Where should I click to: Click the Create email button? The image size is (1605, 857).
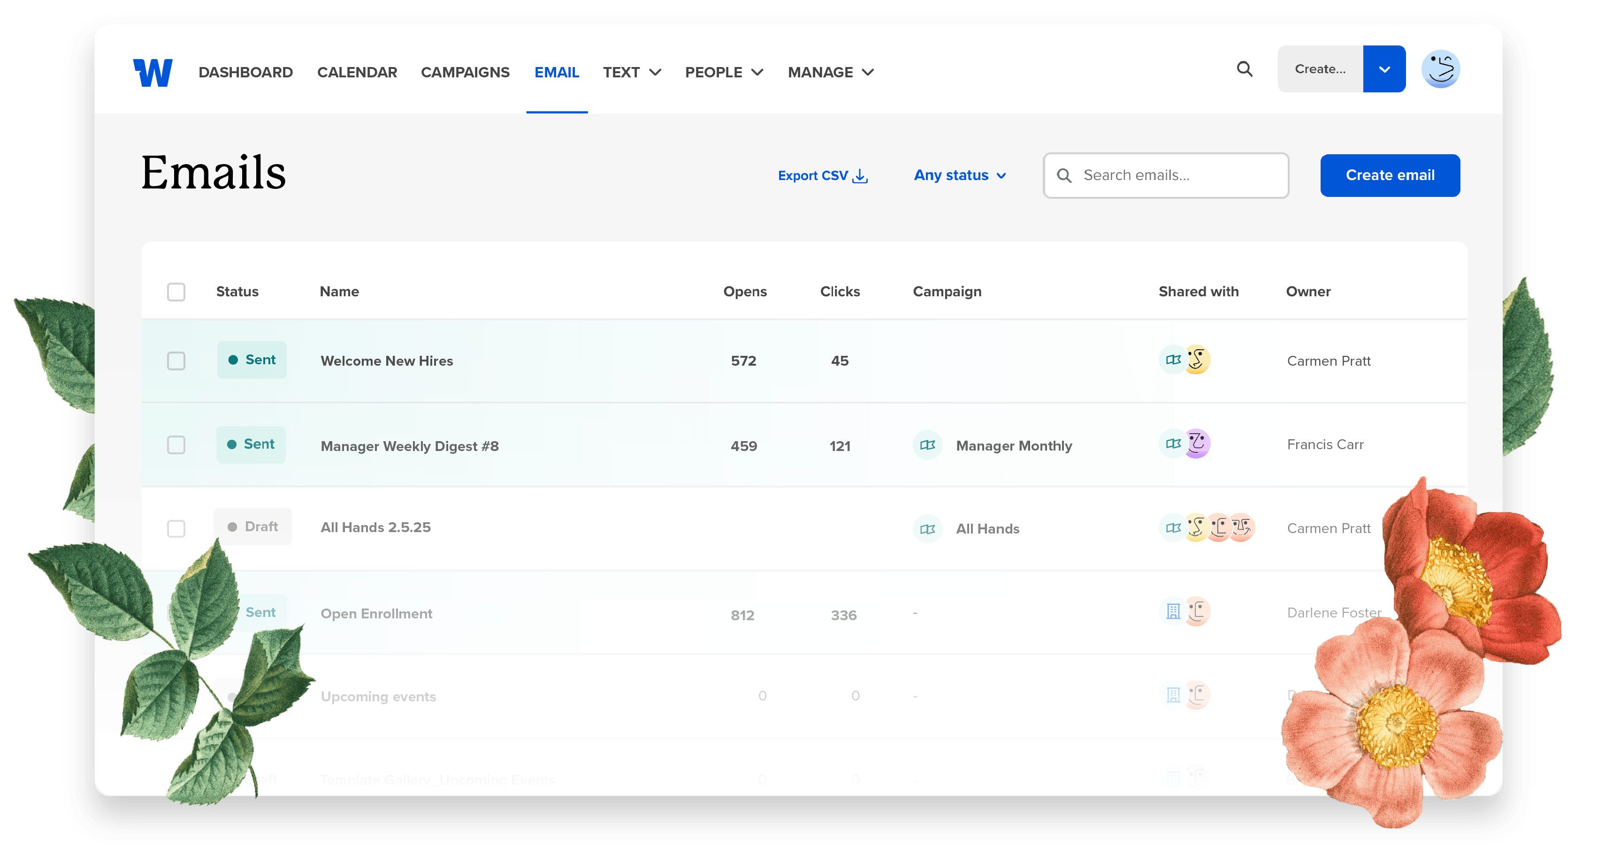click(1390, 175)
